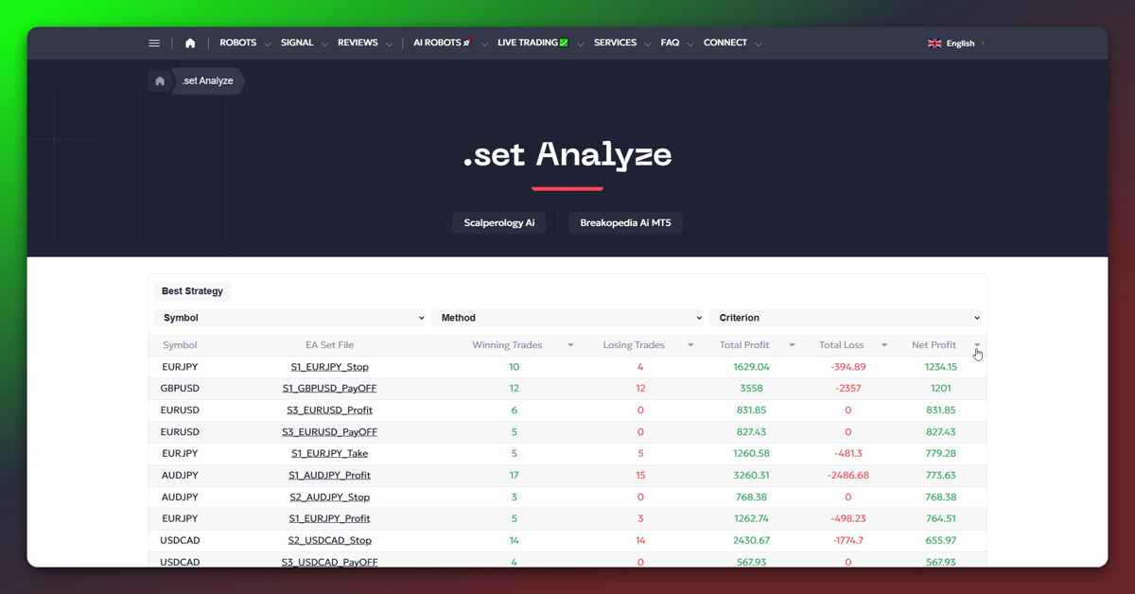This screenshot has height=594, width=1135.
Task: Click the Best Strategy tab
Action: pos(192,291)
